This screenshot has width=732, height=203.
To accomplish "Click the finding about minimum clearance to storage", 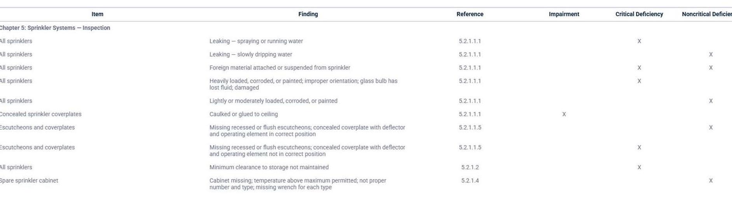I will (x=269, y=167).
